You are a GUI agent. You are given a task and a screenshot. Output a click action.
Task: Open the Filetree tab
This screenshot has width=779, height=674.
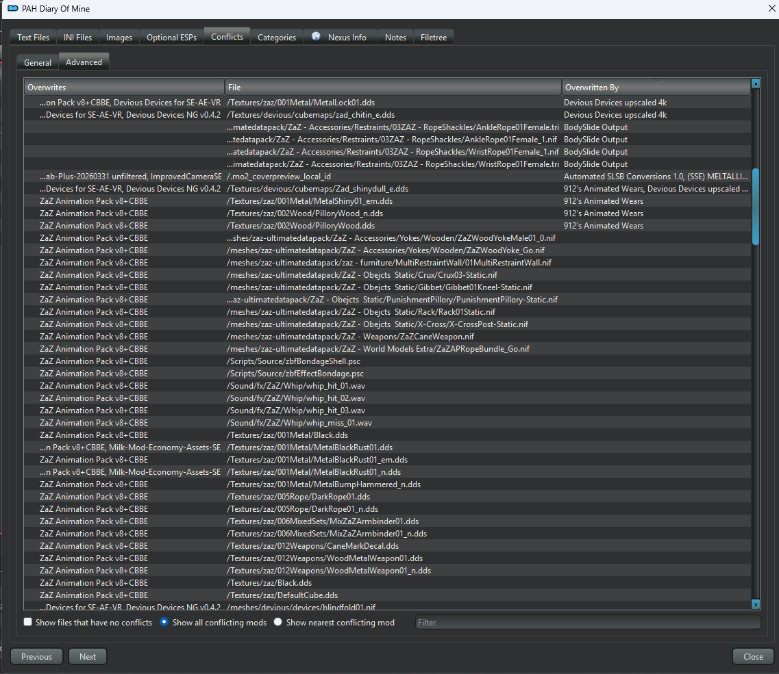point(434,37)
